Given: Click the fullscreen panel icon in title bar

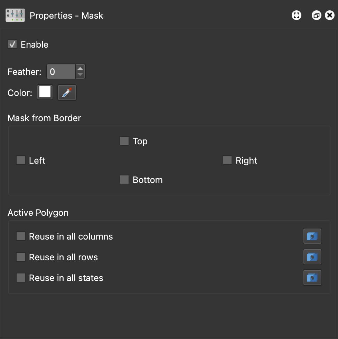Looking at the screenshot, I should (297, 15).
